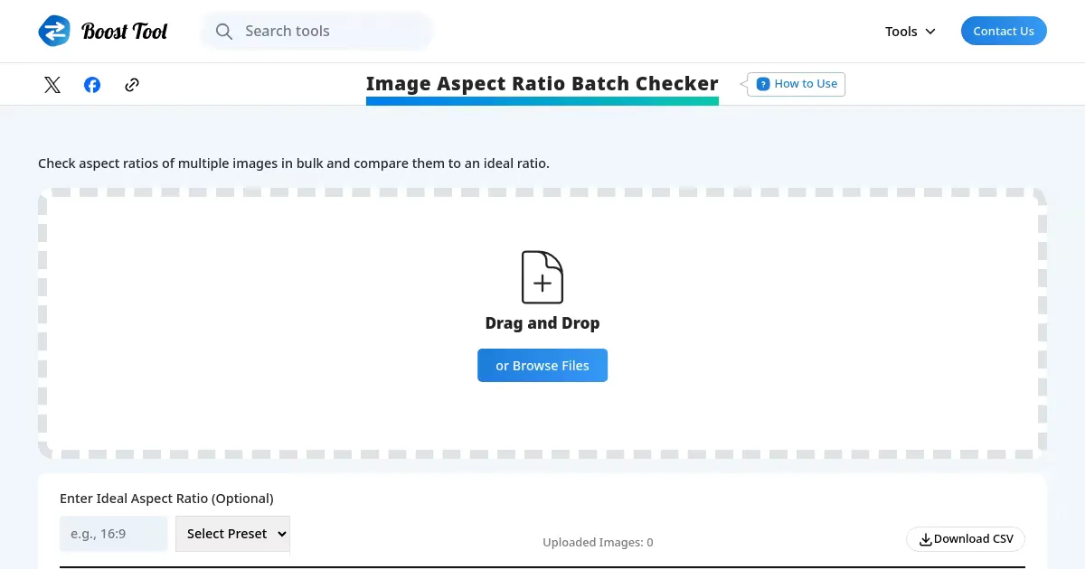Click the Boost Tool brand name text
This screenshot has width=1085, height=569.
(x=125, y=32)
